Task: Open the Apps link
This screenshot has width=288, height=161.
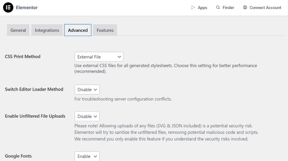Action: coord(199,8)
